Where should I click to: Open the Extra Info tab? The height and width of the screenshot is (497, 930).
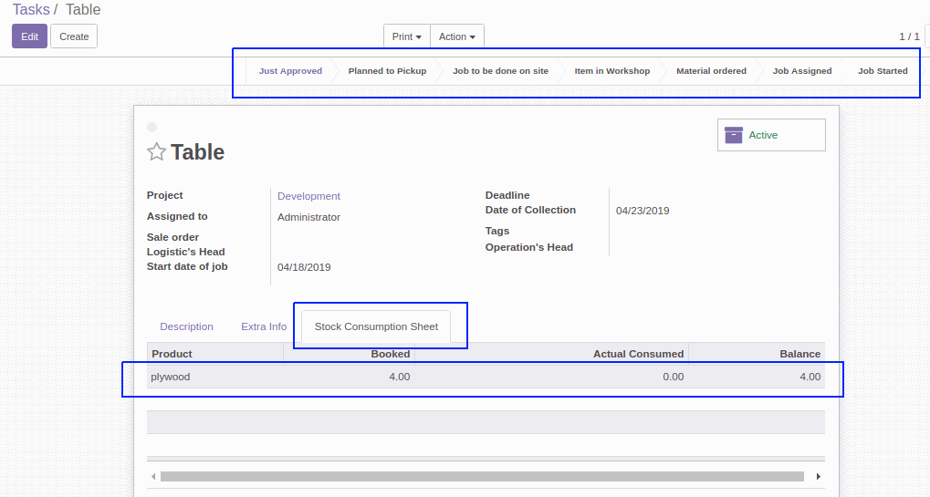coord(264,326)
